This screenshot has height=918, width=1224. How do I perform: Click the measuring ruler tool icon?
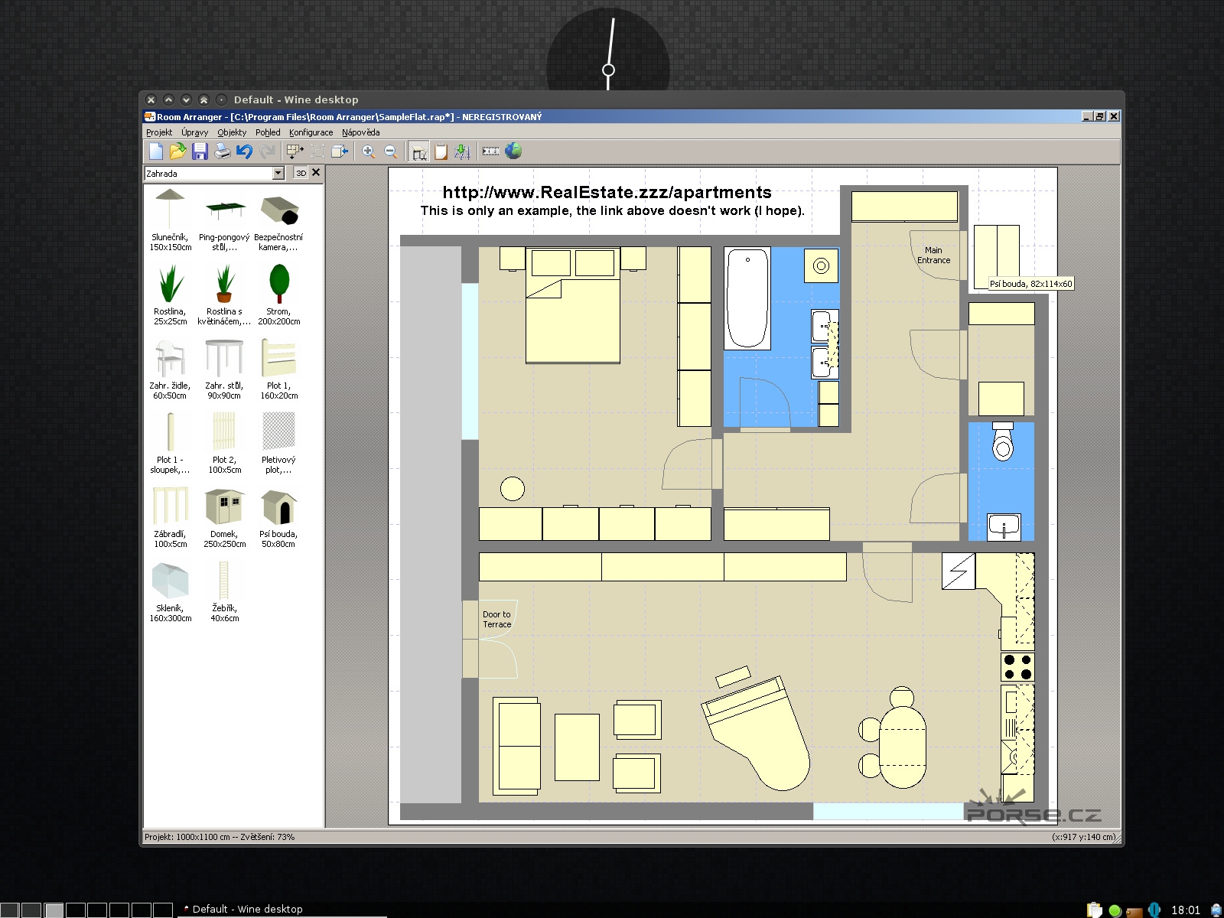[490, 151]
